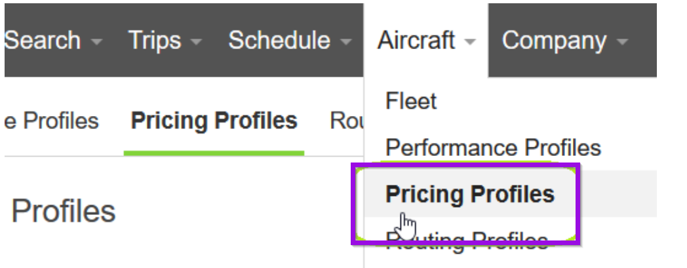Choose Performance Profiles in Aircraft dropdown
687x268 pixels.
pyautogui.click(x=493, y=147)
